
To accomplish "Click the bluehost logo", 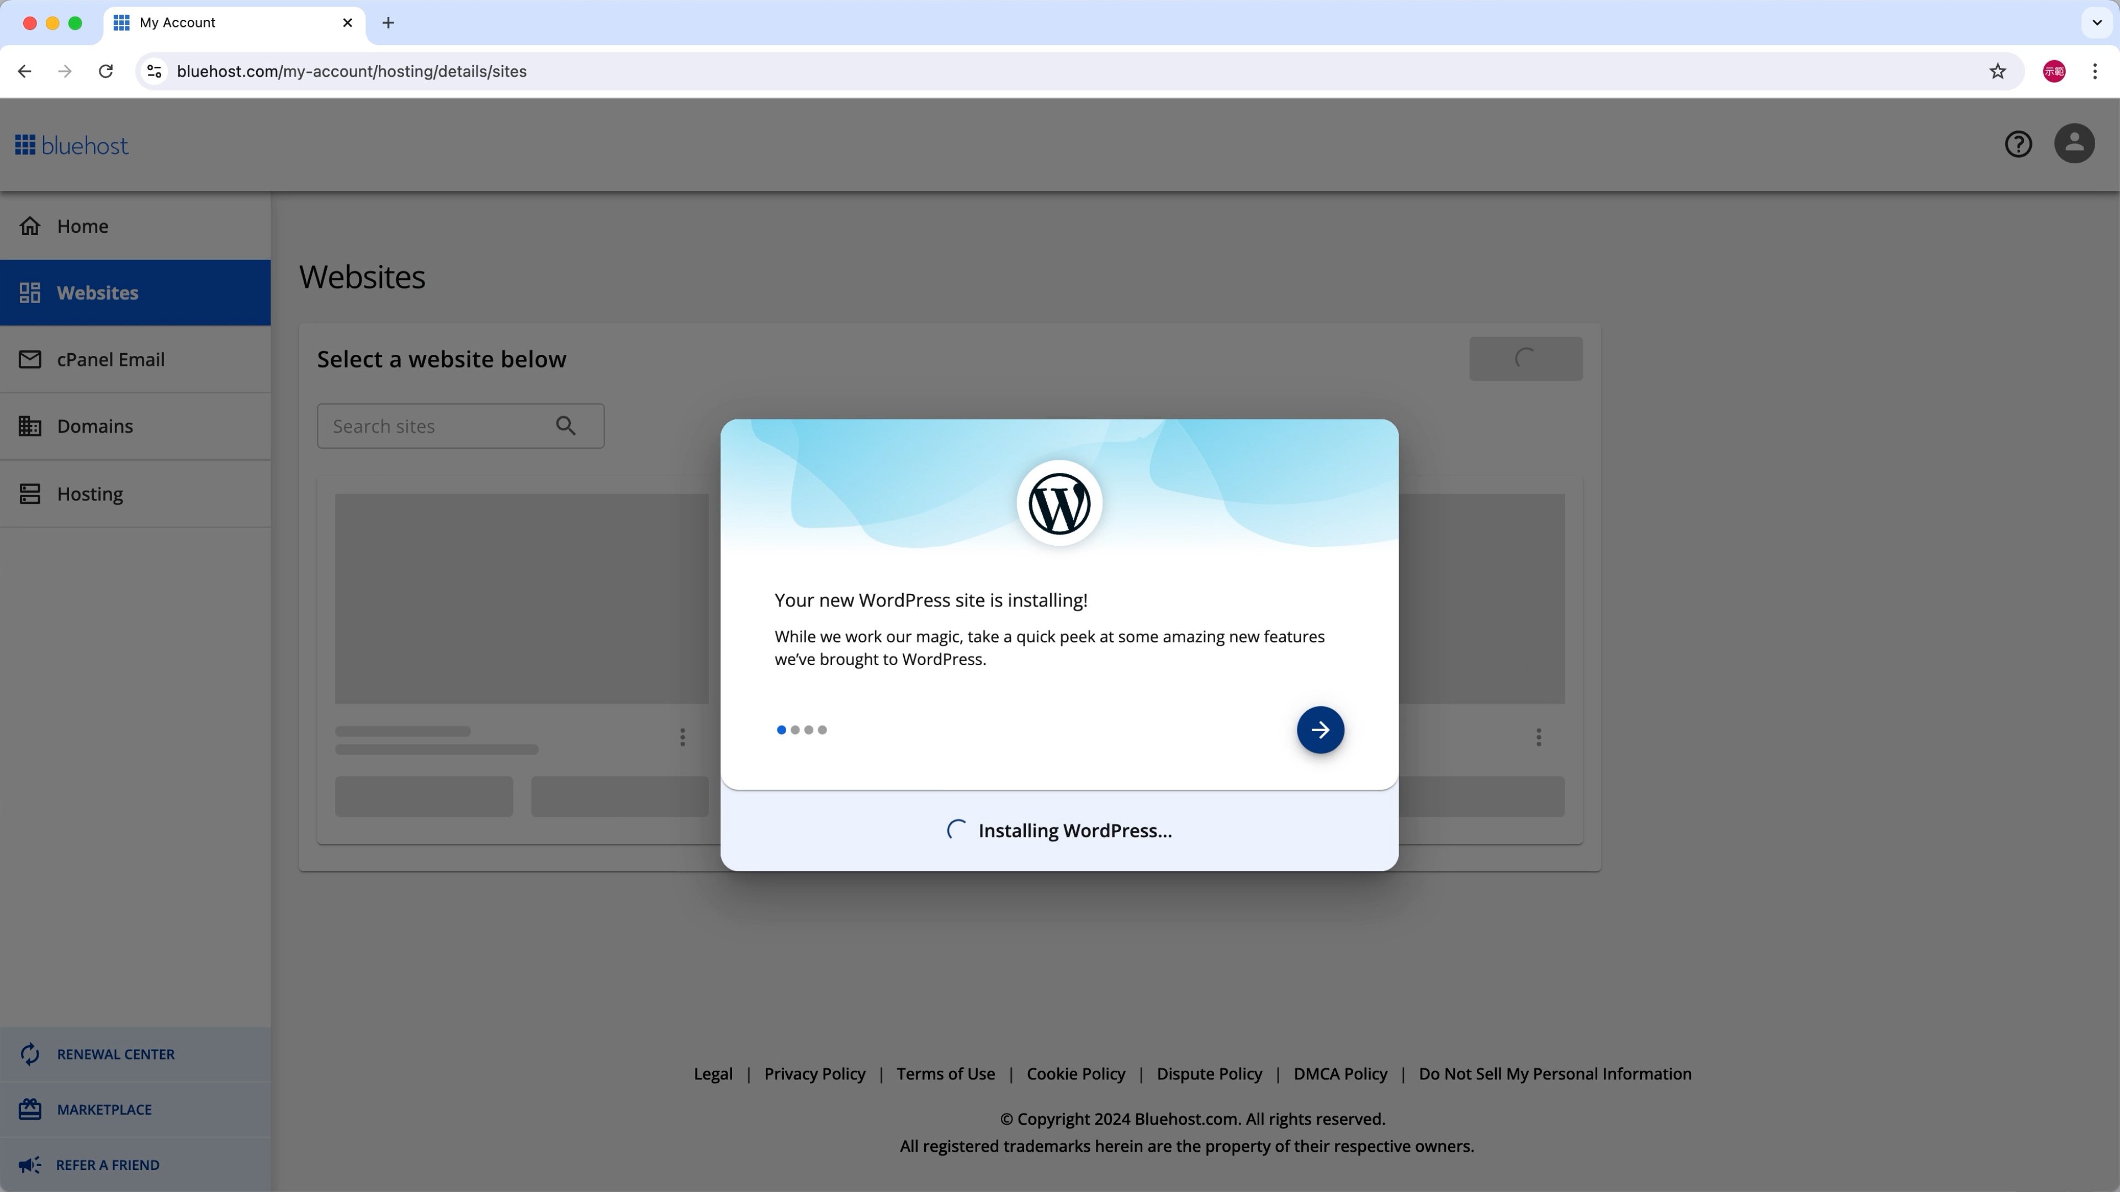I will [72, 146].
